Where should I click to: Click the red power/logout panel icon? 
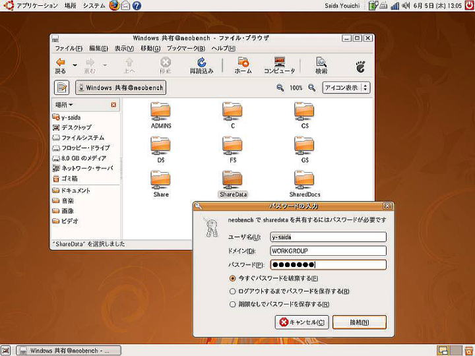469,5
